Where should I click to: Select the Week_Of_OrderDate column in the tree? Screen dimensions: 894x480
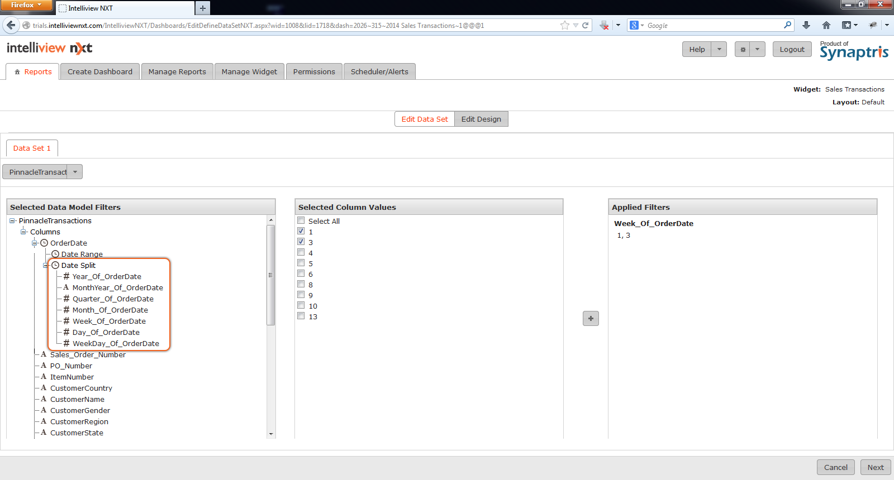(x=109, y=321)
